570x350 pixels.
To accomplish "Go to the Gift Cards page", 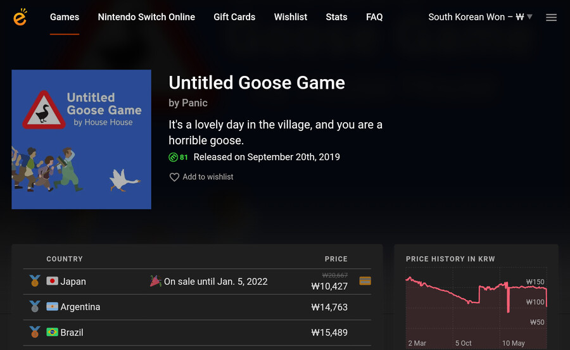I will [234, 17].
